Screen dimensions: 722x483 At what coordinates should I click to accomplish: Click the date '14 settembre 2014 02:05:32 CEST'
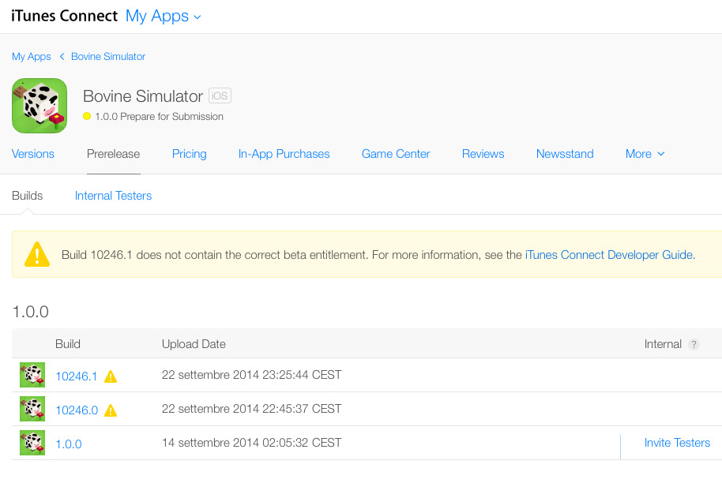(x=251, y=443)
